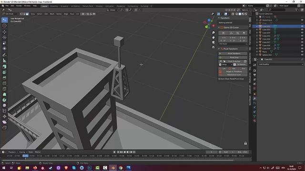The image size is (305, 171).
Task: Hide Cone.002 using its eye icon
Action: point(302,27)
